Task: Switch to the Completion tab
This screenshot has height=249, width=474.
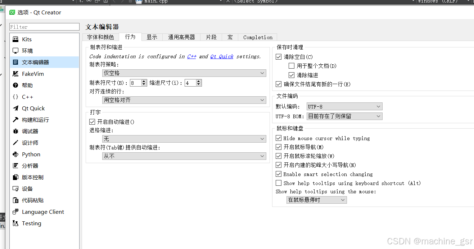Action: [258, 37]
